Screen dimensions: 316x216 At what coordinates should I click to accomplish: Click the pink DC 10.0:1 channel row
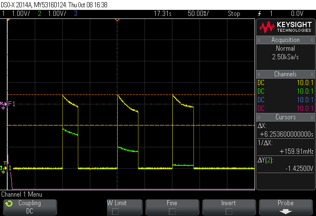tap(285, 109)
